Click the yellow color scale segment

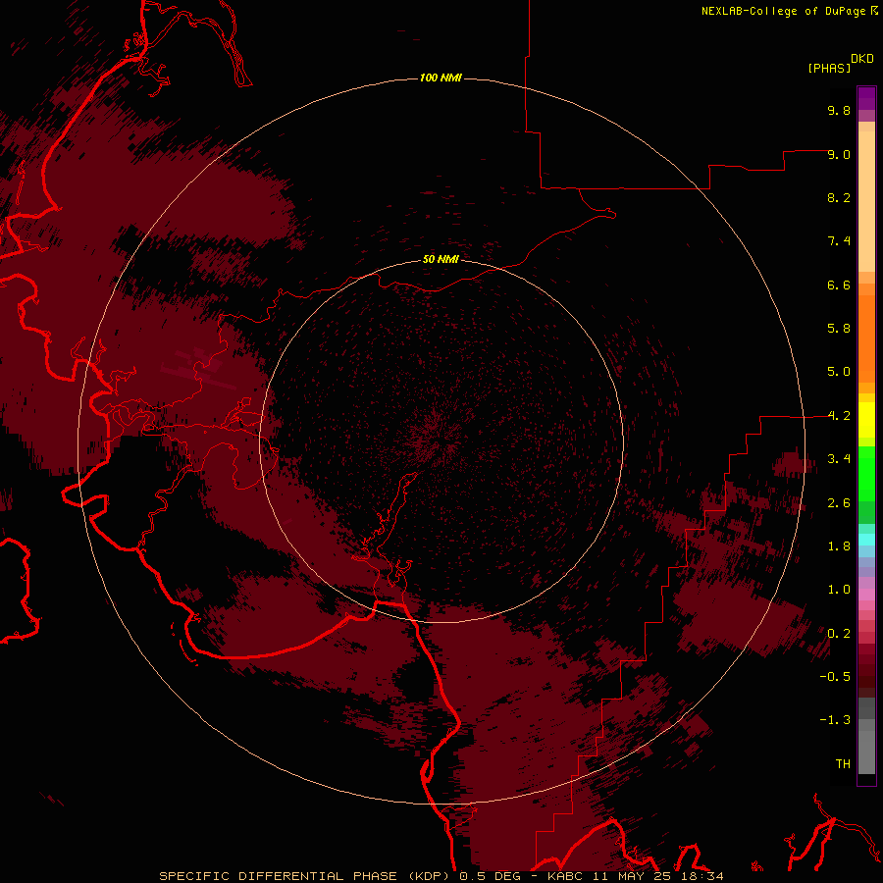866,420
